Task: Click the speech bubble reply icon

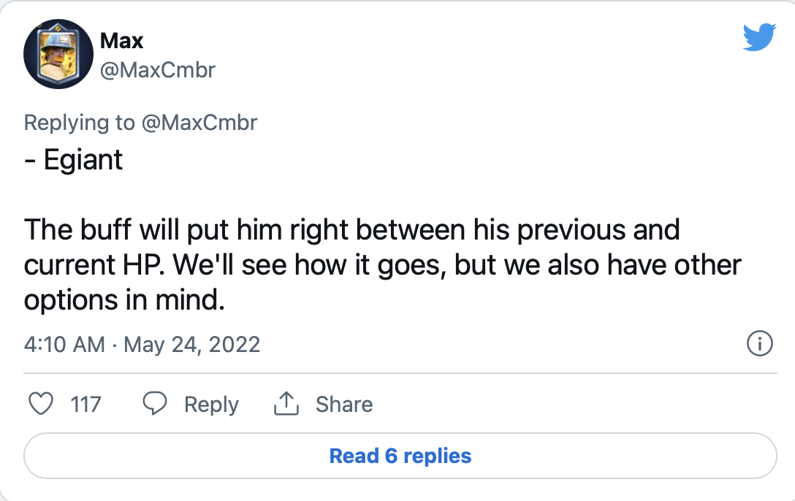Action: (x=155, y=404)
